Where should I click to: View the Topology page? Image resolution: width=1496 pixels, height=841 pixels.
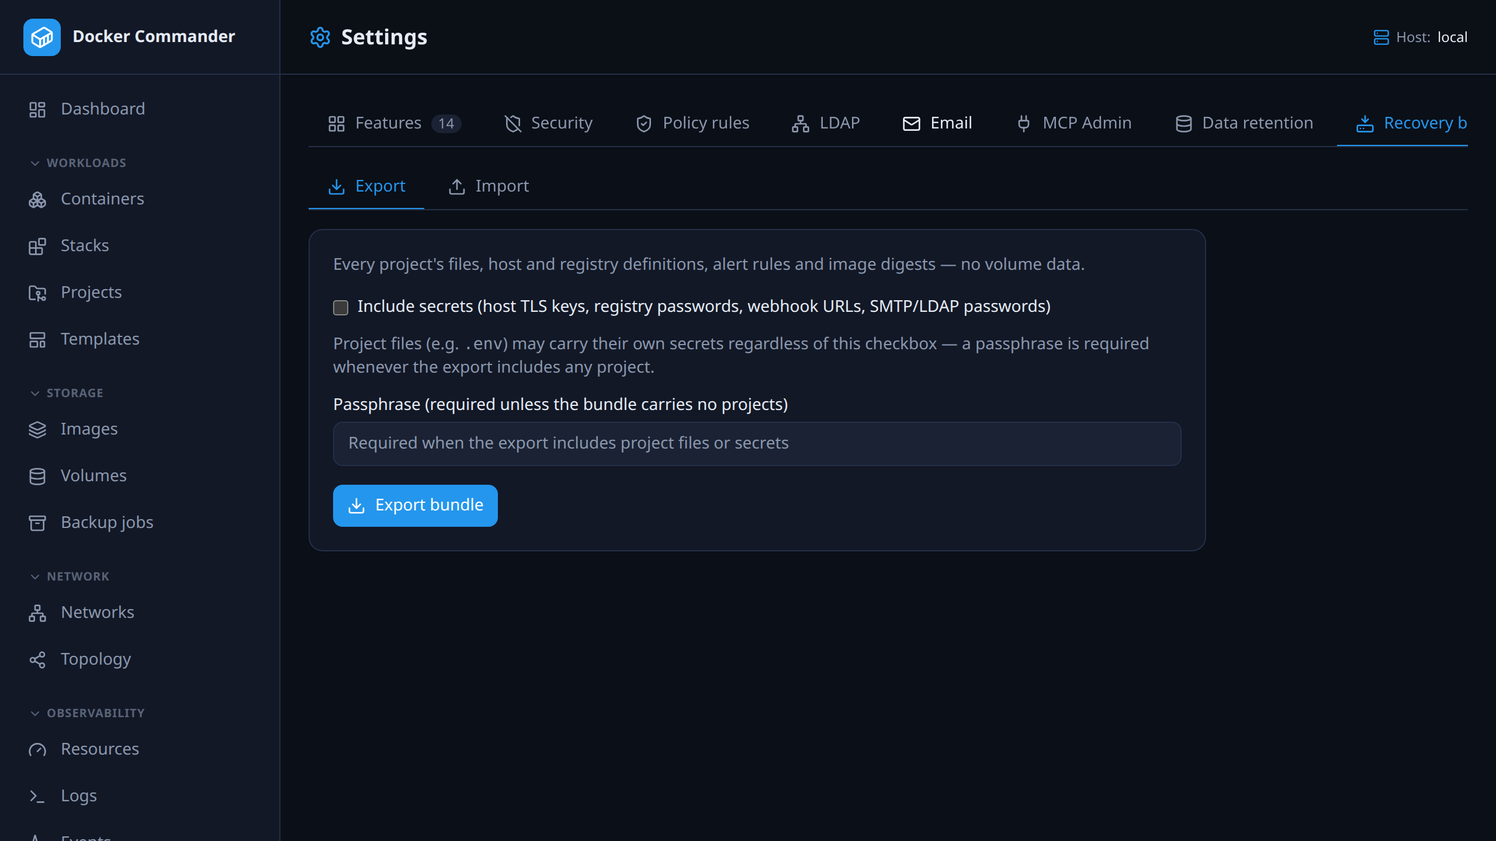140,659
